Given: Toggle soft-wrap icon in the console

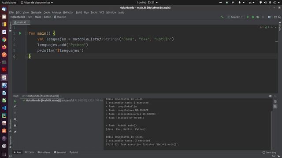Looking at the screenshot, I should pos(275,101).
